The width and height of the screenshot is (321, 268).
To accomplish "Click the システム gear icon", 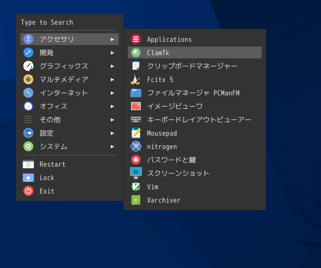I will coord(28,146).
